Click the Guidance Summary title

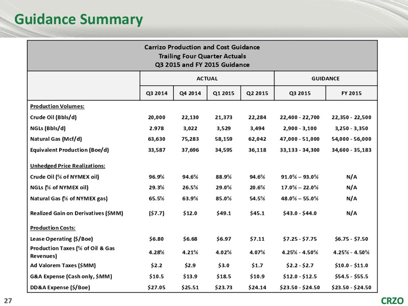79,19
